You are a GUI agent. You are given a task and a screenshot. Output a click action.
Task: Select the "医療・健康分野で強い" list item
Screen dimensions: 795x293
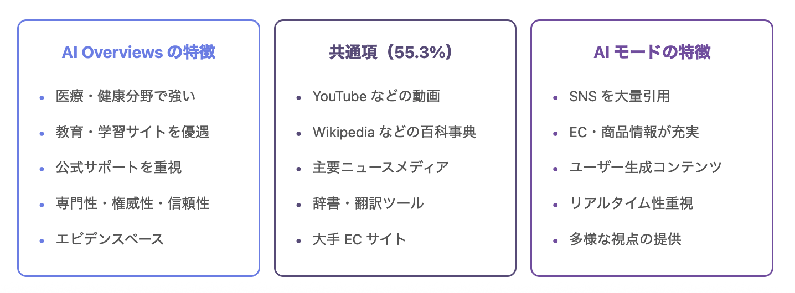(126, 96)
